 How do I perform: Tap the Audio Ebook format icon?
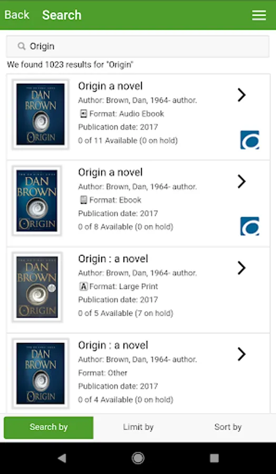(x=83, y=114)
